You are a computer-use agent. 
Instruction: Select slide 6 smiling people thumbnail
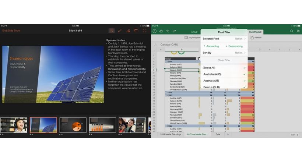pyautogui.click(x=132, y=125)
